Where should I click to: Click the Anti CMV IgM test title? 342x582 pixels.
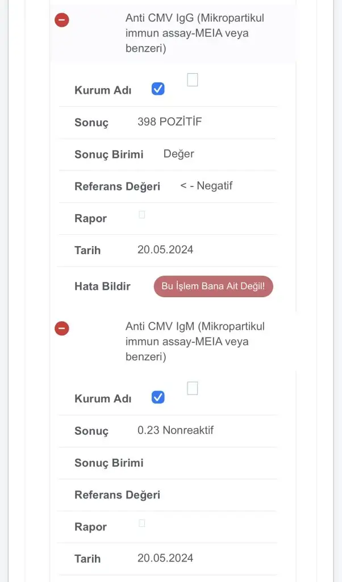194,342
